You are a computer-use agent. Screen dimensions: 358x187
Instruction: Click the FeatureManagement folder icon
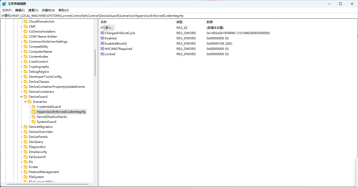[x=26, y=172]
